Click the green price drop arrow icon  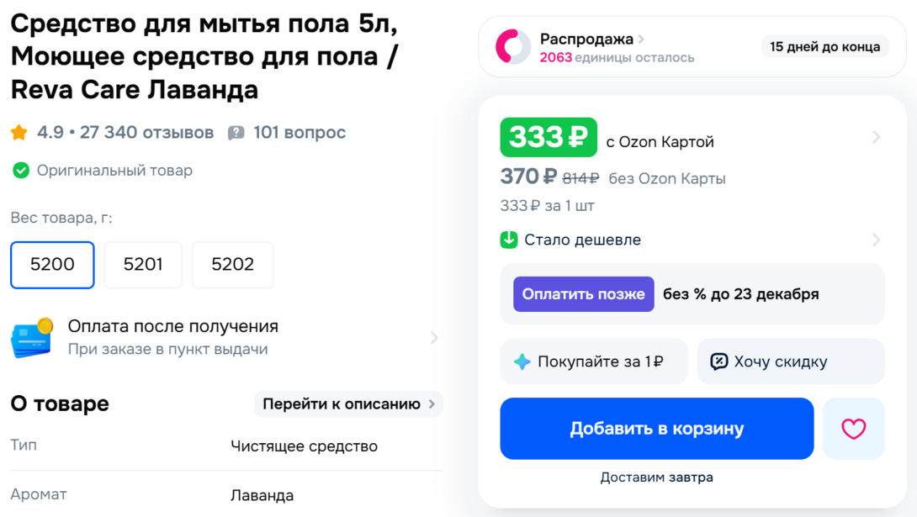tap(512, 240)
